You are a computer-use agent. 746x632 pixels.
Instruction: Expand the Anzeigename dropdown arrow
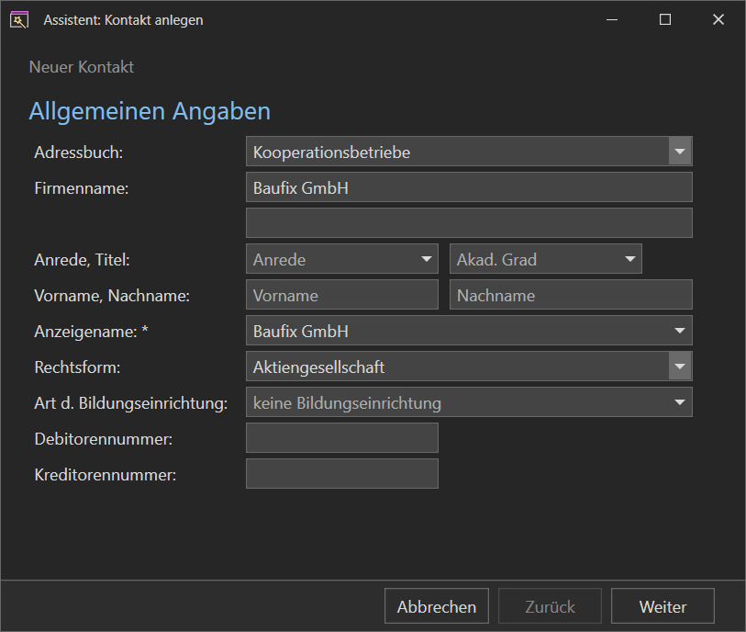[x=680, y=331]
